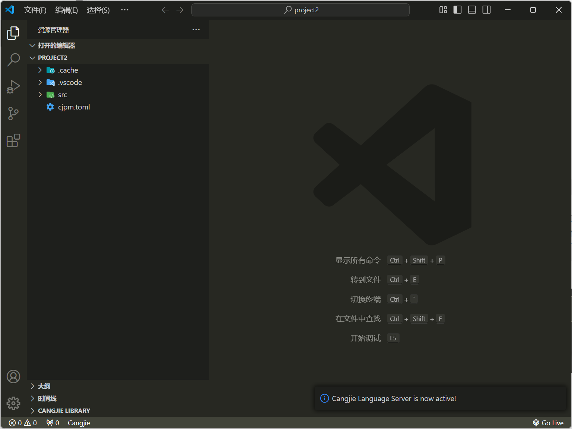Open the 编辑(E) menu
572x429 pixels.
point(66,10)
